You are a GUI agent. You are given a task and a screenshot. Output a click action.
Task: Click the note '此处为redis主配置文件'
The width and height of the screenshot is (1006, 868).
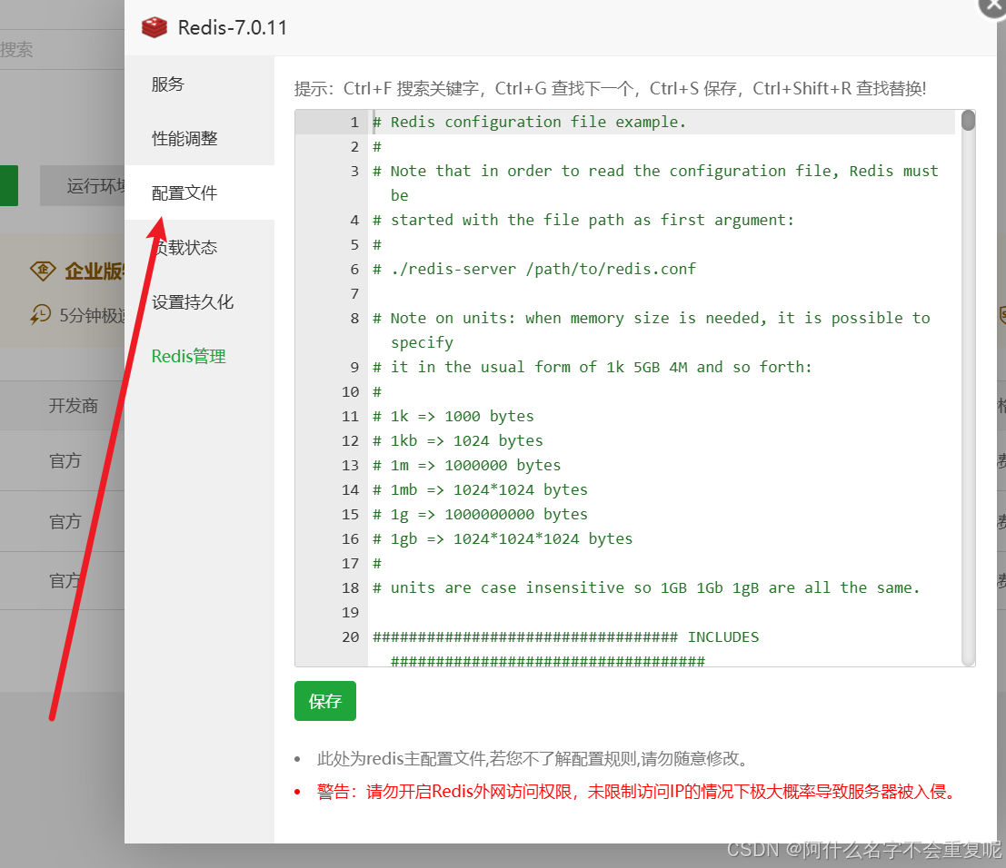[x=533, y=759]
